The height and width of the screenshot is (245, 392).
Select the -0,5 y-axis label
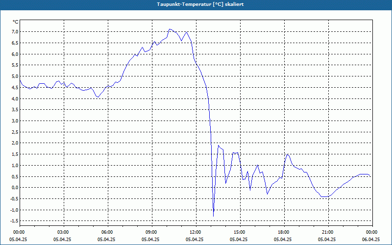tap(14, 199)
